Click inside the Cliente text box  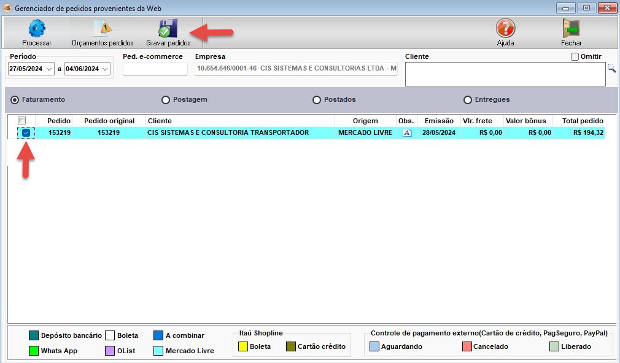click(505, 74)
